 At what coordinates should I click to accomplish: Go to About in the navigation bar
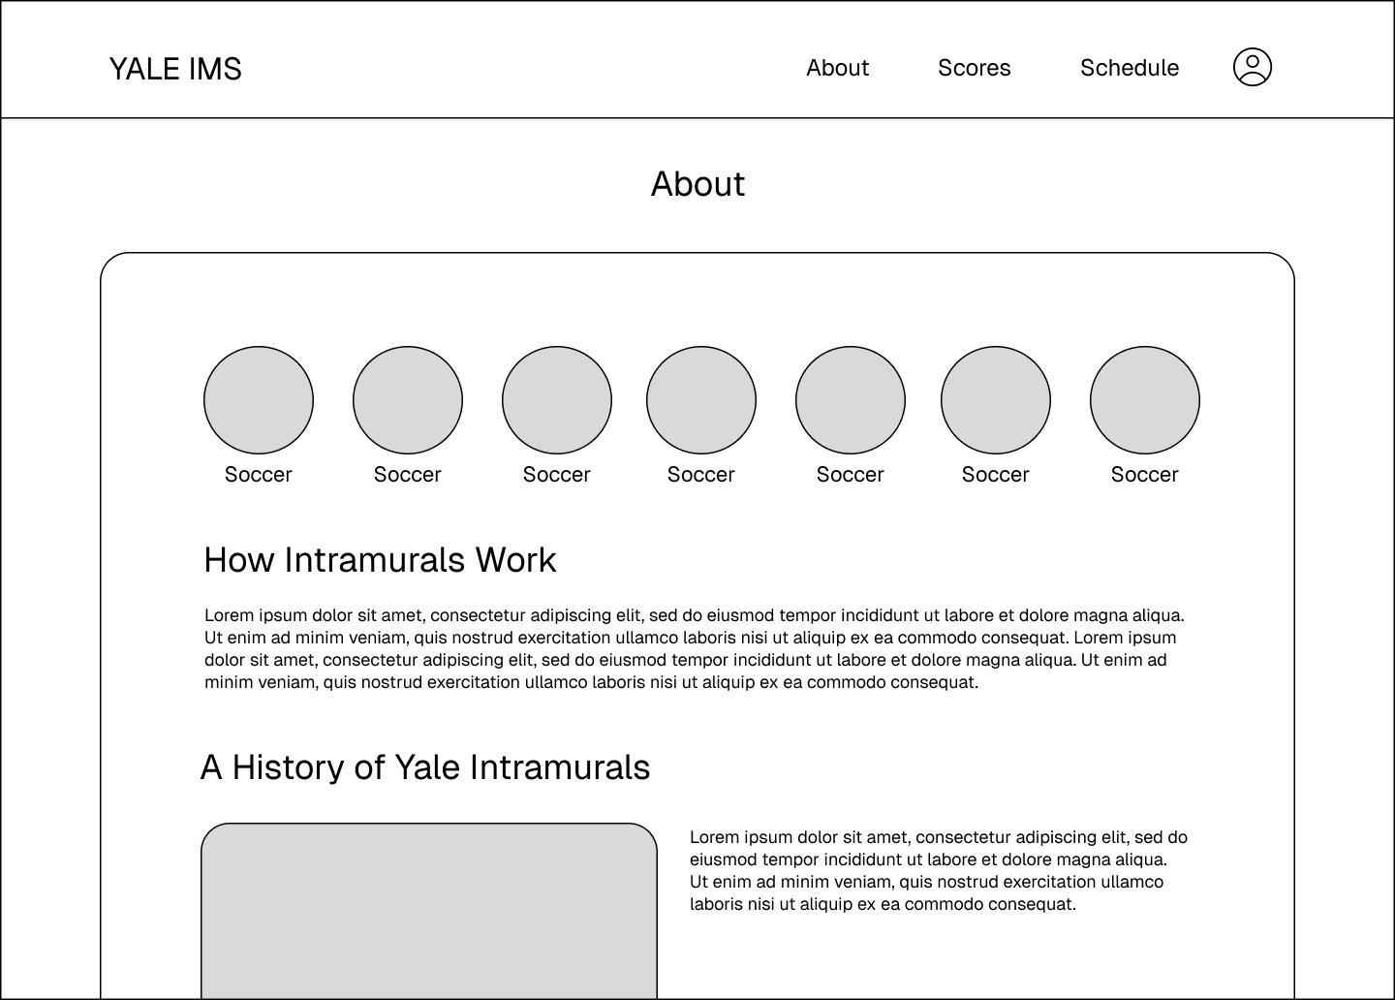tap(837, 68)
